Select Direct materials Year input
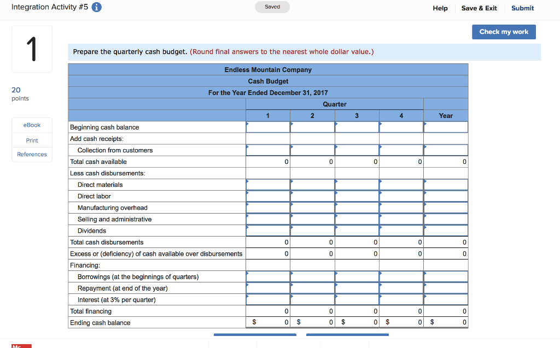The width and height of the screenshot is (560, 348). coord(446,185)
